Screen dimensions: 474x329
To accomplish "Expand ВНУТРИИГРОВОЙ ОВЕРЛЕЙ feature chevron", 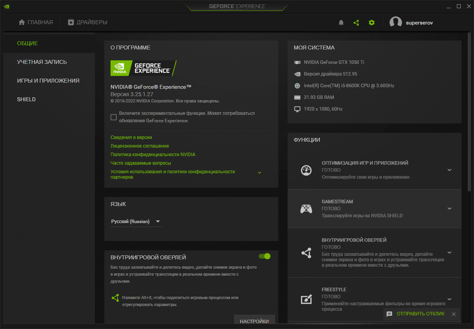I will pos(449,252).
